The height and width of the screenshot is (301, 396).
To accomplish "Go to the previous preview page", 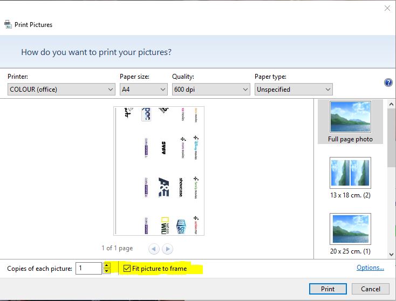I will (154, 249).
